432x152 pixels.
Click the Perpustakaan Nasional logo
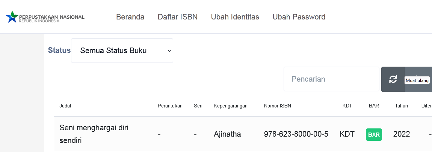click(45, 17)
